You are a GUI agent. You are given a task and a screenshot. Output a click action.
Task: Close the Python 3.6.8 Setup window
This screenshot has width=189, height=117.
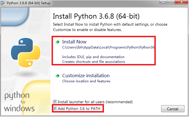click(181, 2)
